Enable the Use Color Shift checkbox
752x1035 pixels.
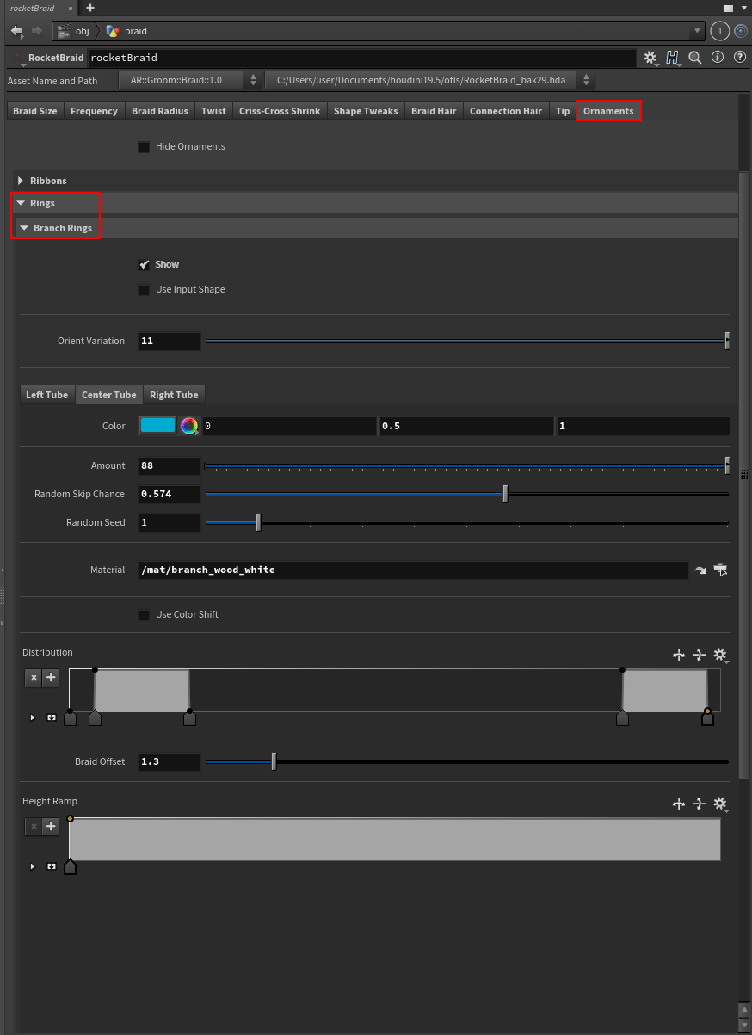click(x=144, y=615)
